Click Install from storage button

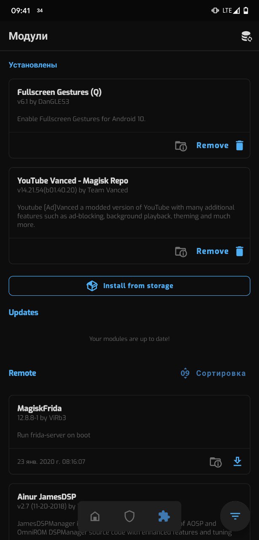[129, 286]
